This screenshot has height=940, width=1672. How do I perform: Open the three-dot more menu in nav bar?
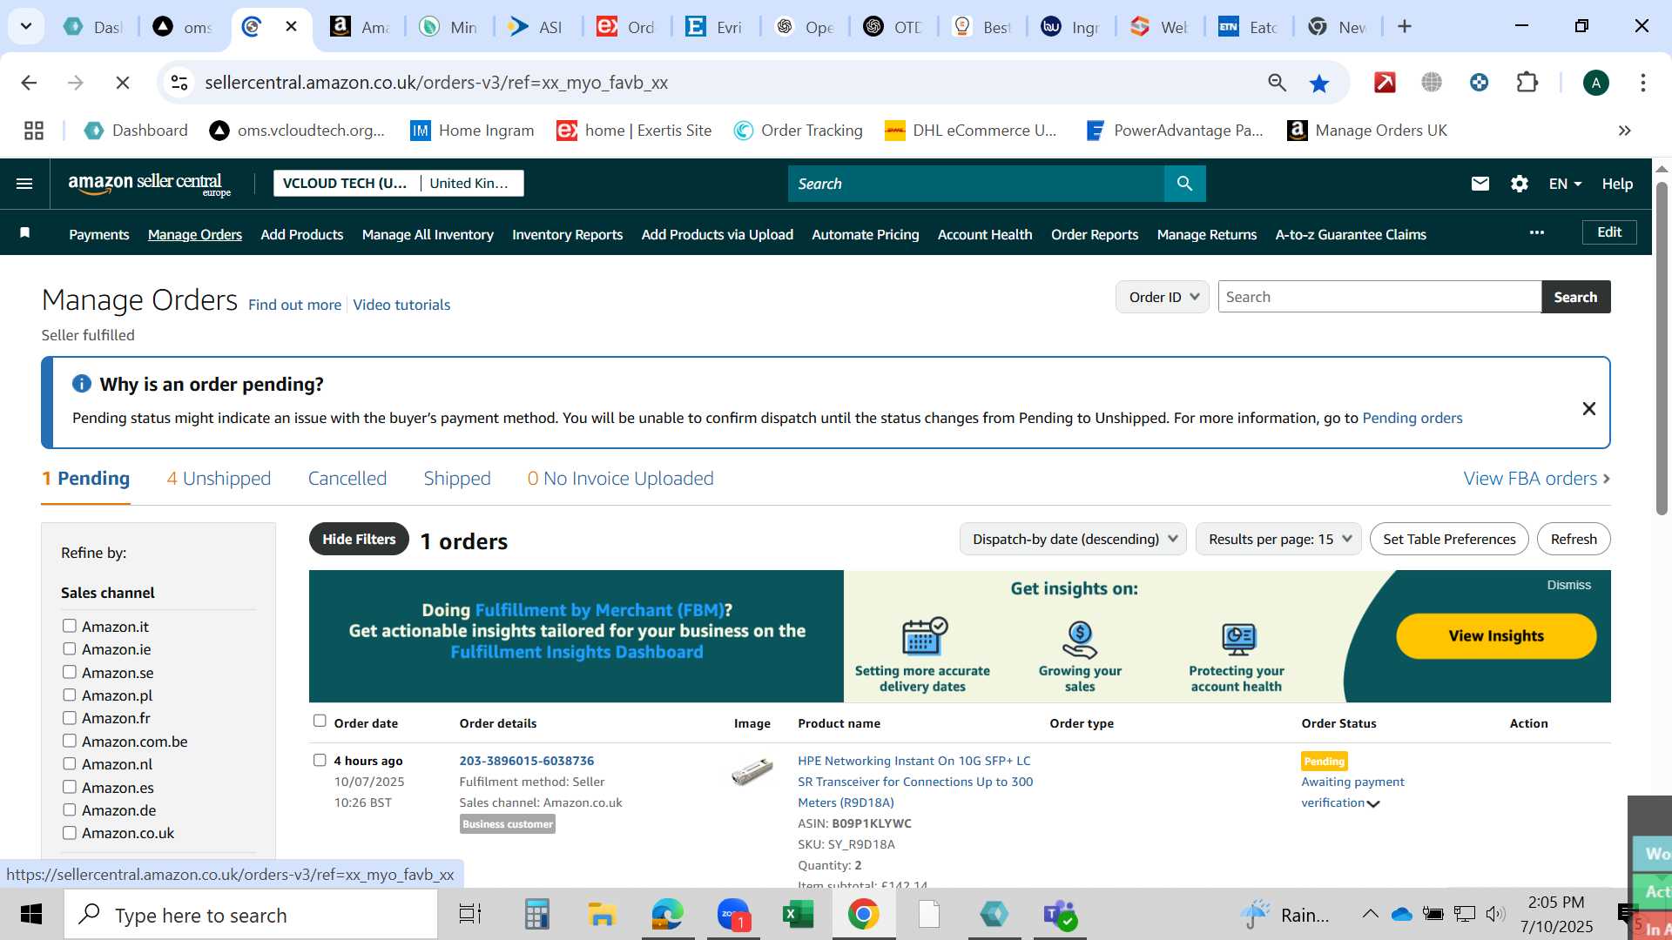[x=1537, y=232]
